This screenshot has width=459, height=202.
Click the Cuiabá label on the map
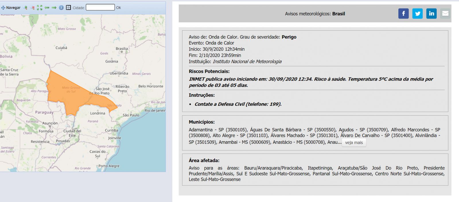point(61,48)
